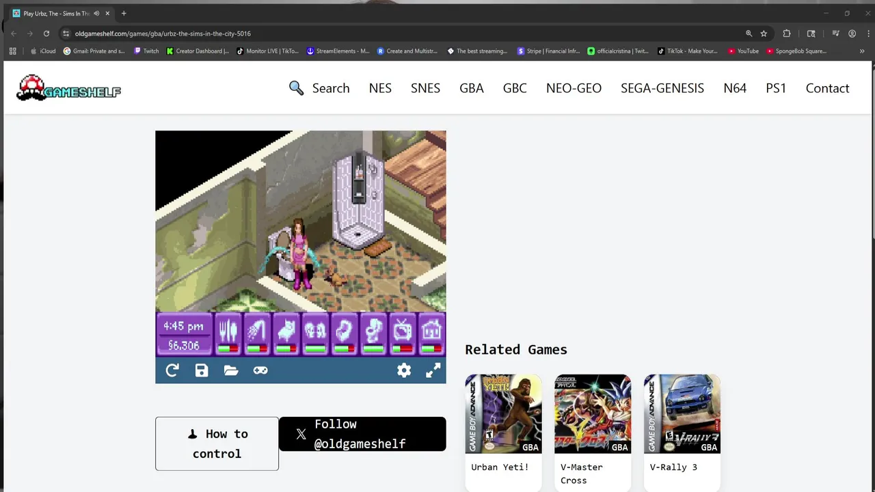Open the gamepad control settings icon
The height and width of the screenshot is (492, 875).
[260, 370]
